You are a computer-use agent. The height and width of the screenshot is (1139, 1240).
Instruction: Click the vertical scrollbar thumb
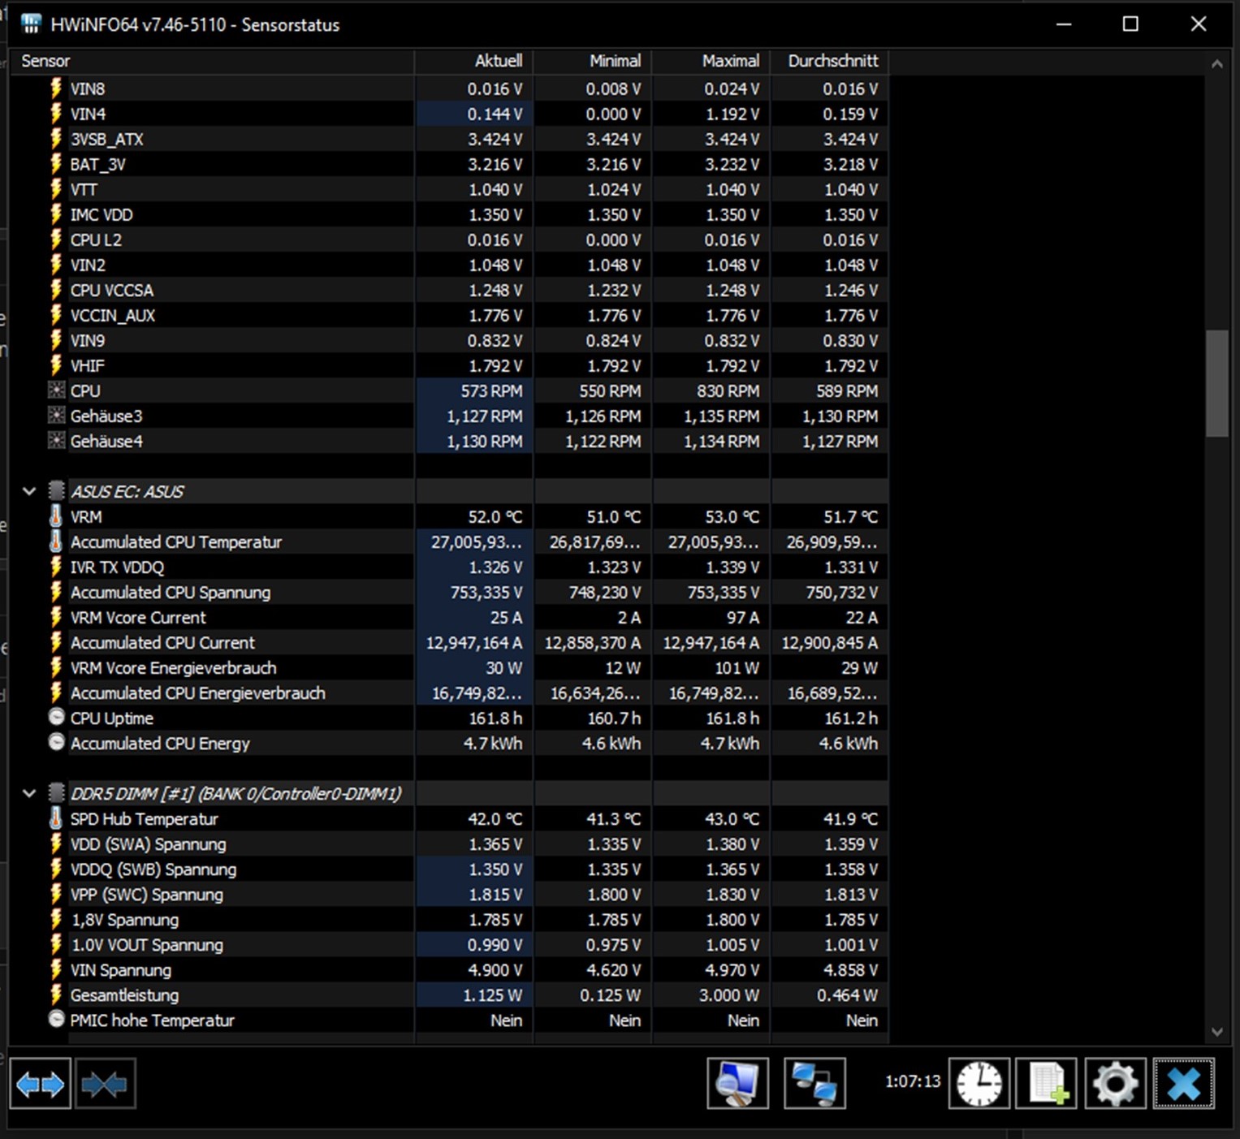point(1216,383)
